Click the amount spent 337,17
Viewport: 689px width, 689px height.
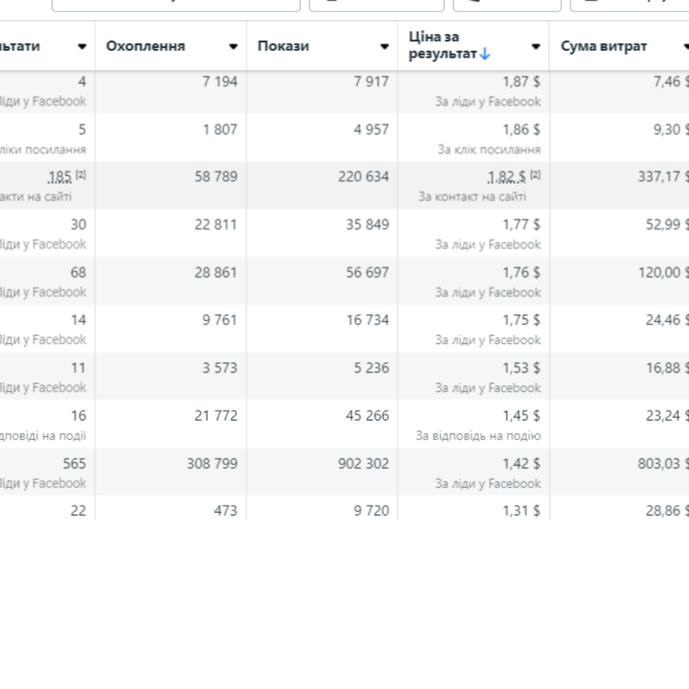[663, 177]
